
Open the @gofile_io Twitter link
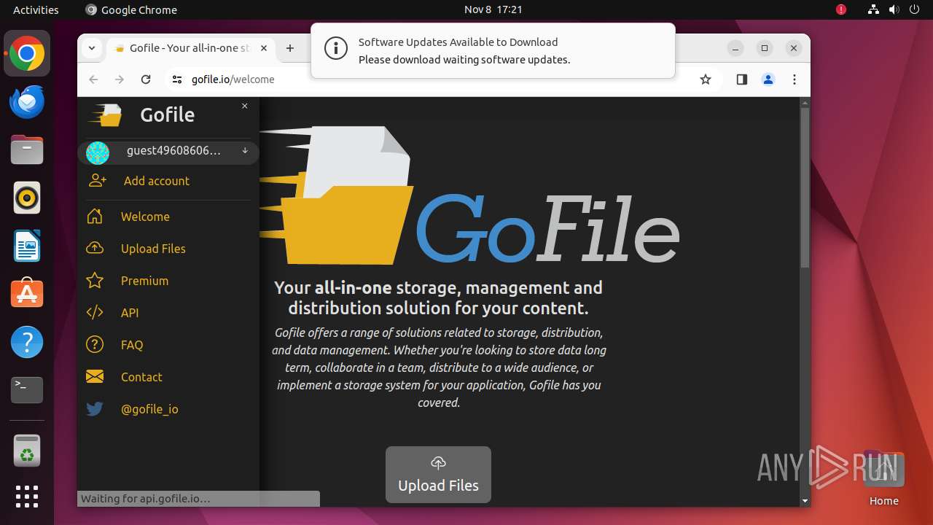point(149,409)
